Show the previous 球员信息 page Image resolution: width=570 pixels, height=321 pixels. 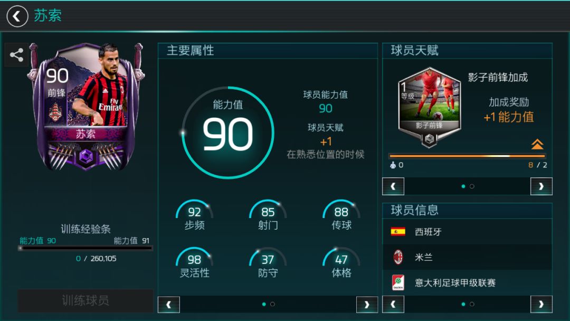[x=393, y=304]
